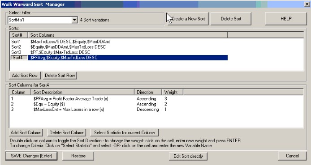
Task: Click the Add Sort Row button
Action: (25, 76)
